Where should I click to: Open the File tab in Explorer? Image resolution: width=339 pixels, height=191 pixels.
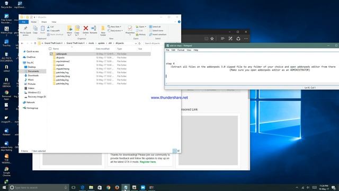point(23,22)
